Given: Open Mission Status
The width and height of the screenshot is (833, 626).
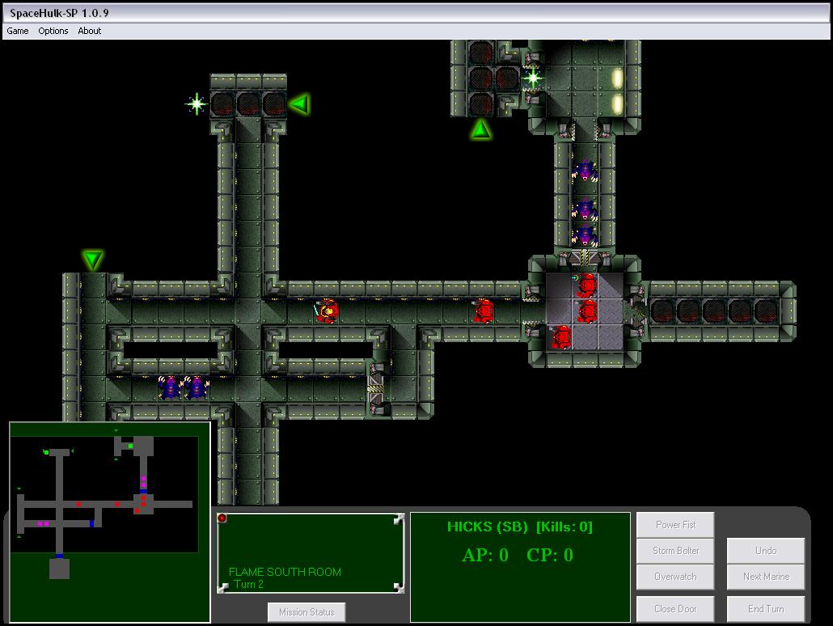Looking at the screenshot, I should (x=307, y=612).
